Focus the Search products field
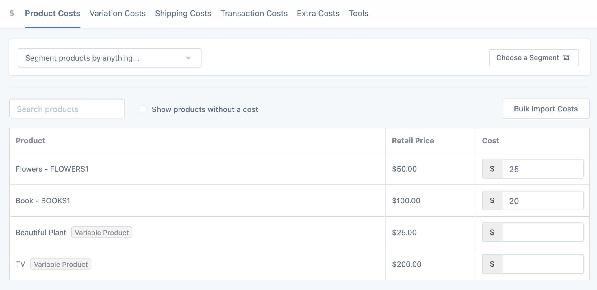 coord(67,109)
